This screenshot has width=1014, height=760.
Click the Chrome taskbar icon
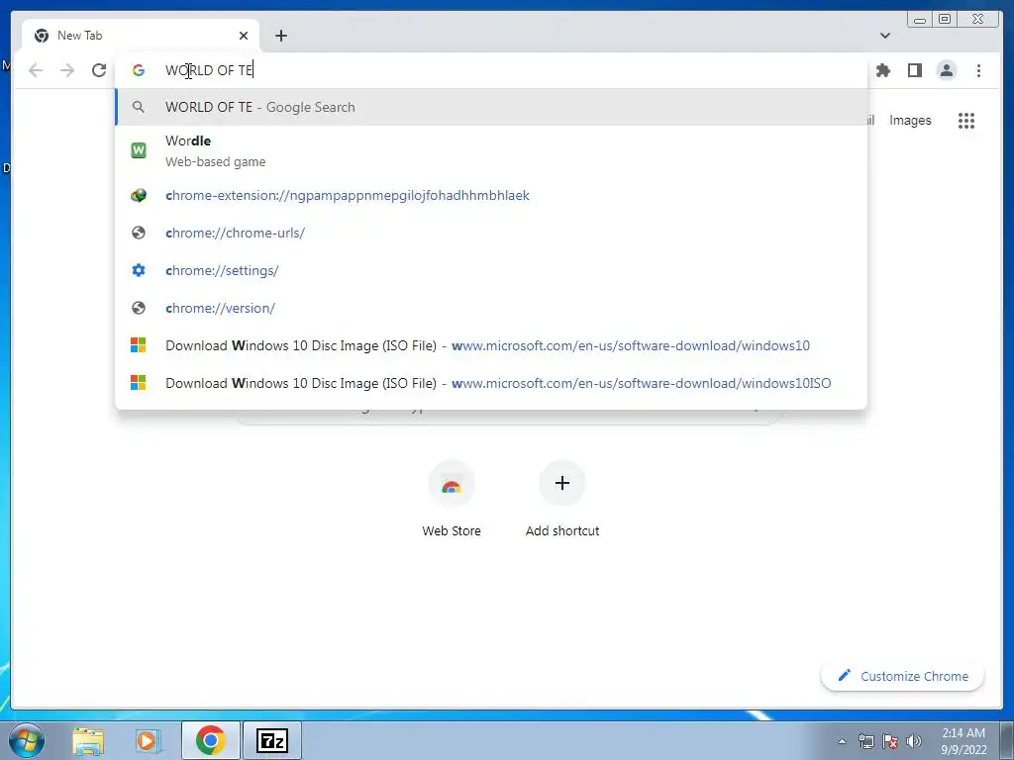coord(211,740)
